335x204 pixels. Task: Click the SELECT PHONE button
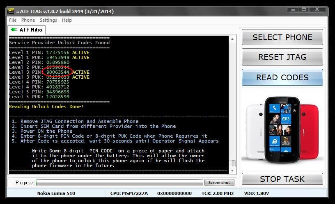pos(282,37)
